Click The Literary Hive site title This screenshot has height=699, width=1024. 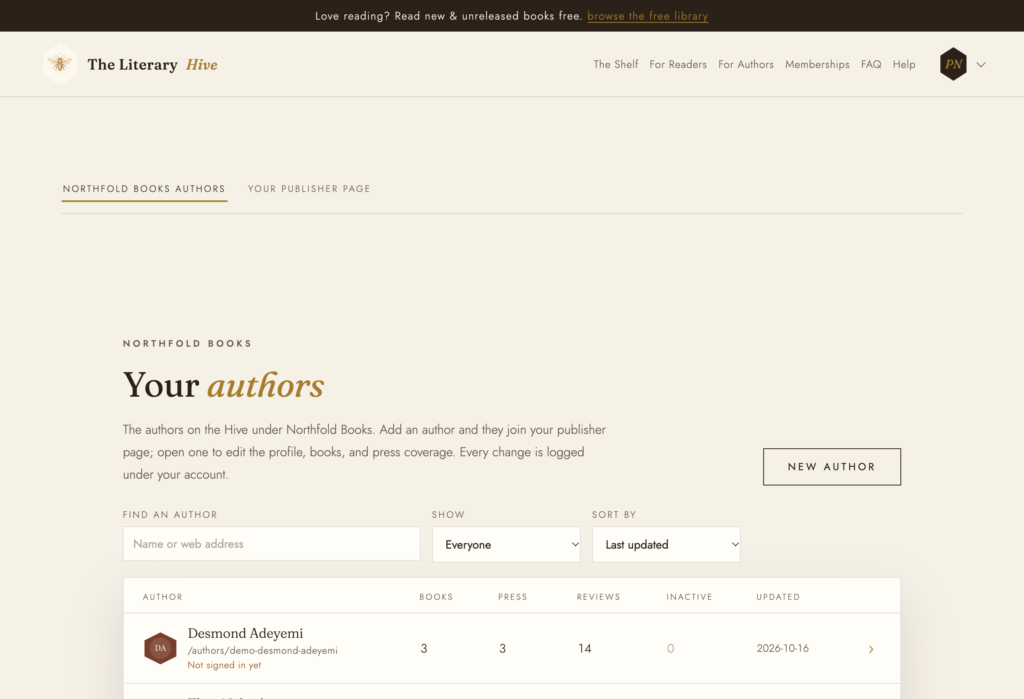pyautogui.click(x=152, y=64)
